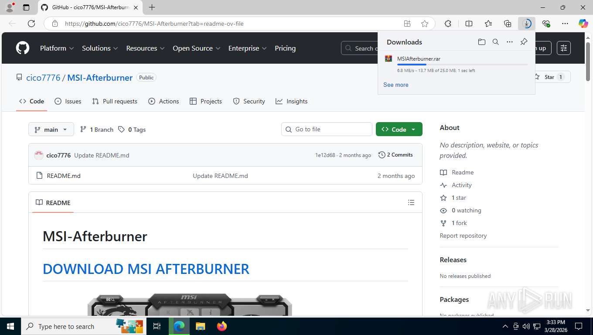The image size is (593, 335).
Task: Open the Actions tab
Action: 164,101
